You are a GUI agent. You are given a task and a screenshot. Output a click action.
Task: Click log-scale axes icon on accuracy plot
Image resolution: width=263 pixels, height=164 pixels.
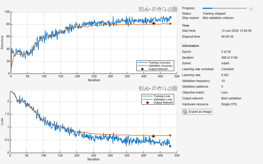click(141, 9)
